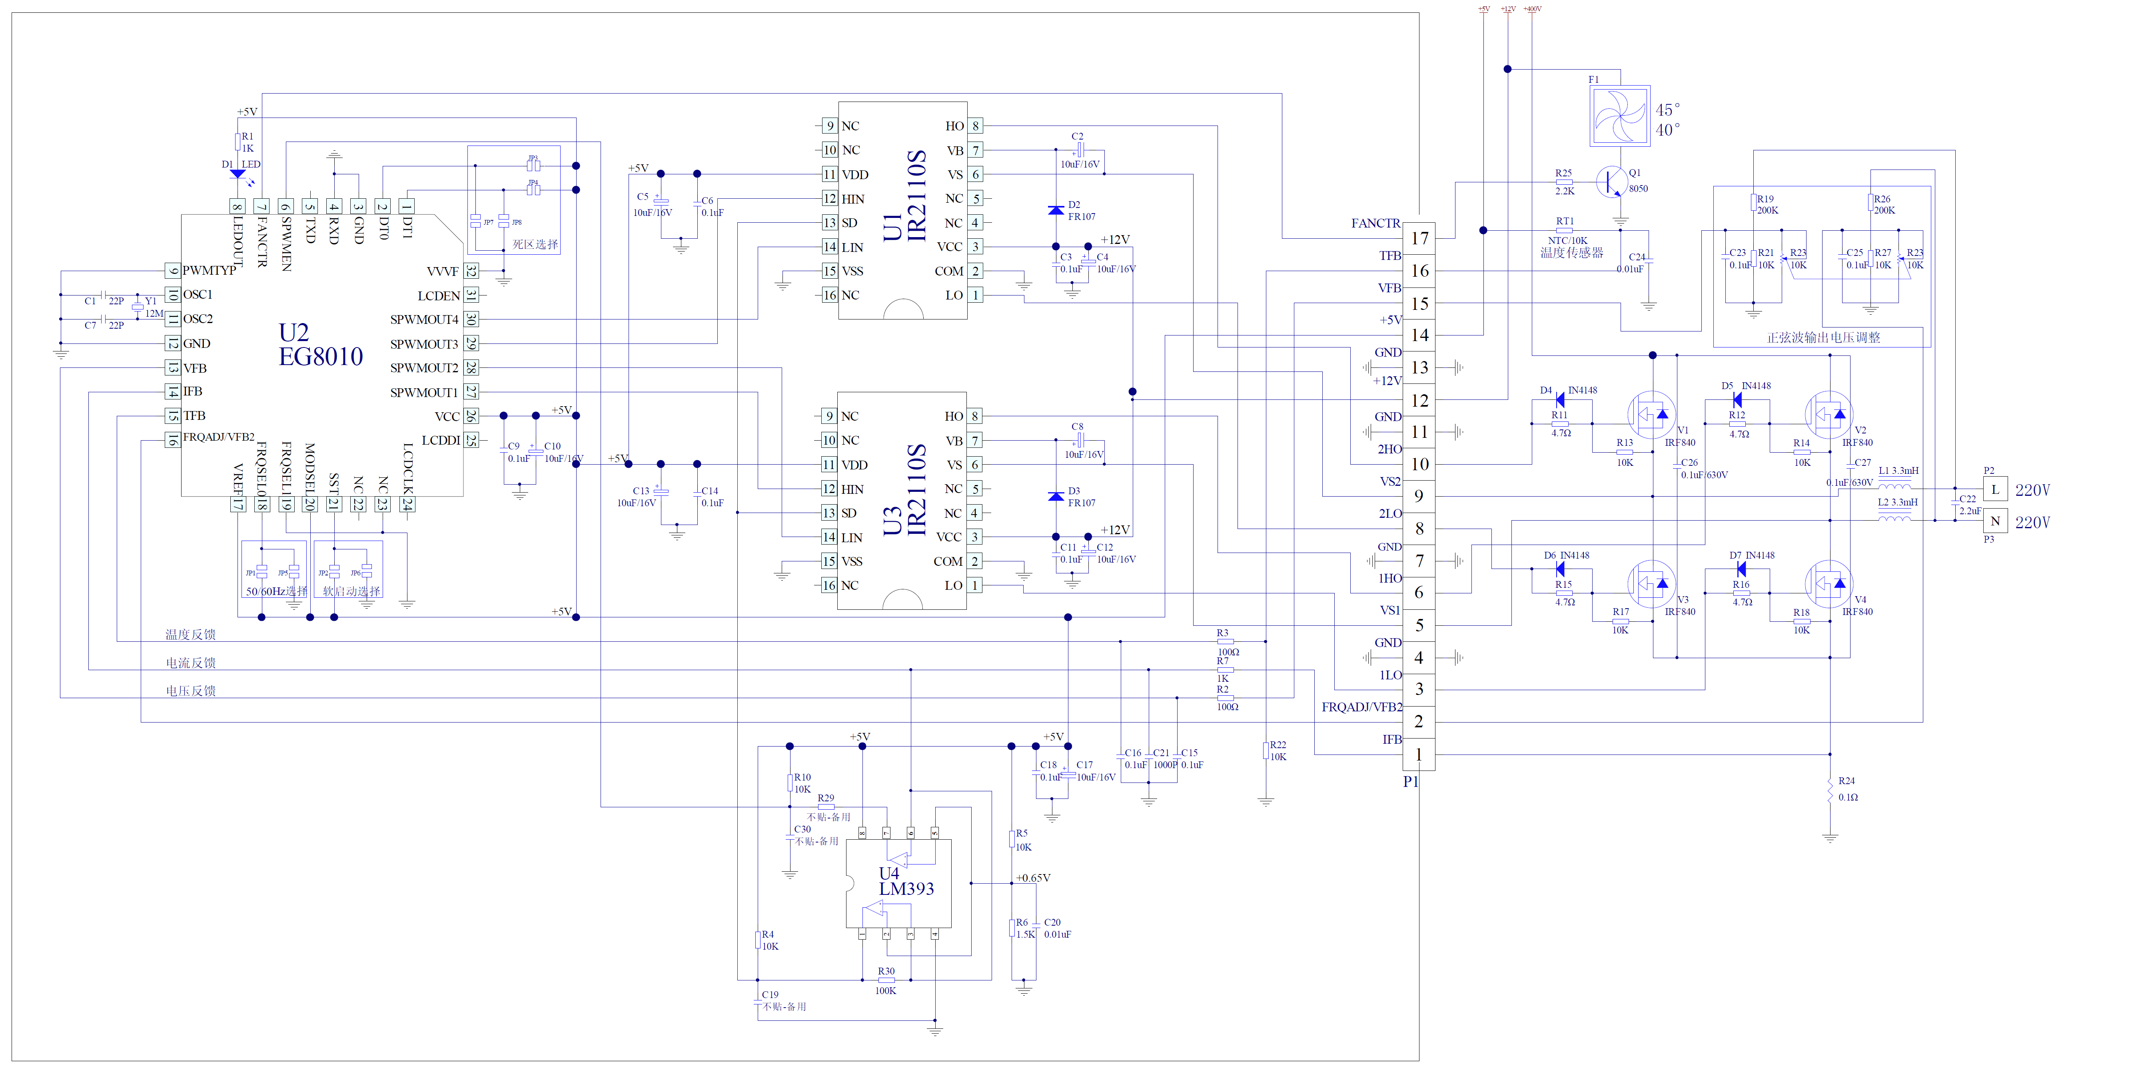Click the L1 3.3mH inductor symbol
Viewport: 2130px width, 1076px height.
[1895, 484]
